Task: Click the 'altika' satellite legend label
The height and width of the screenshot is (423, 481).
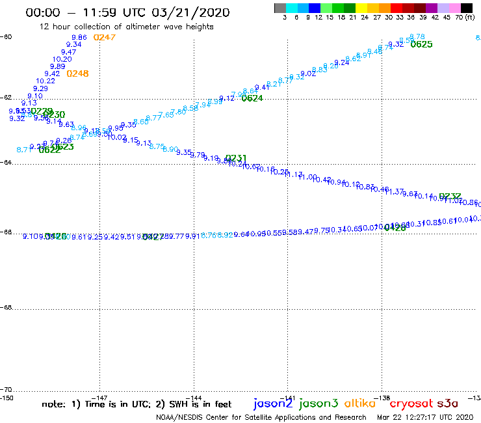Action: 360,403
